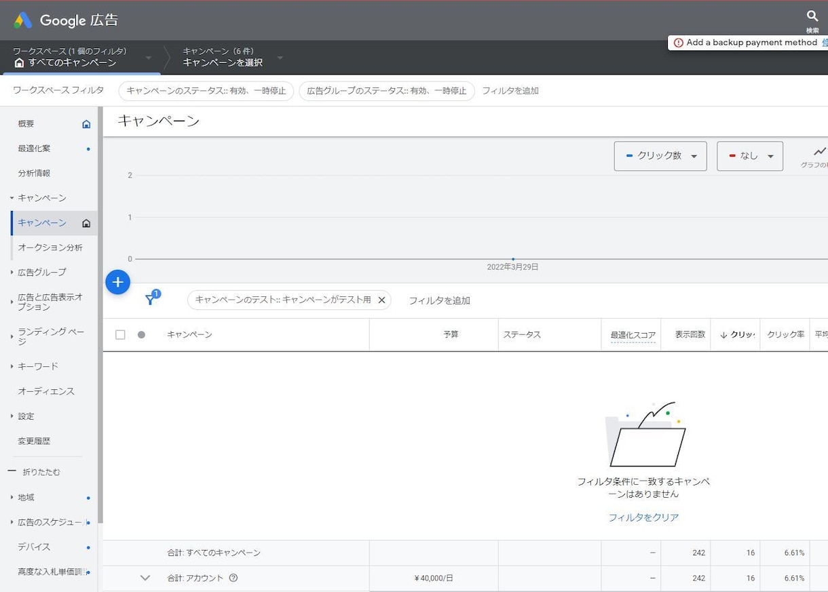Open the なし metric dropdown
828x592 pixels.
pyautogui.click(x=750, y=156)
